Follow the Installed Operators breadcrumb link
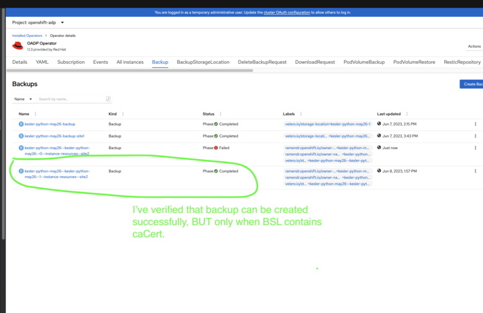 pyautogui.click(x=27, y=36)
